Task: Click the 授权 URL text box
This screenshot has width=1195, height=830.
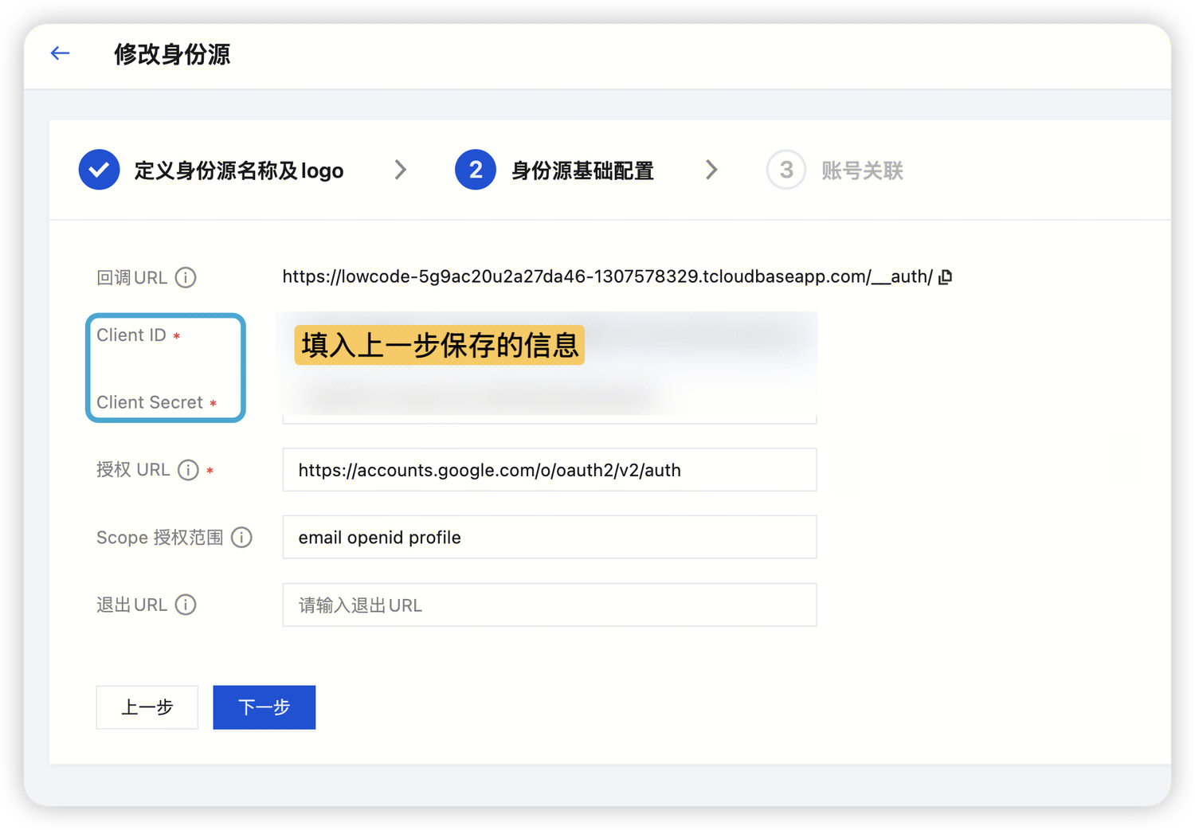Action: pyautogui.click(x=550, y=470)
